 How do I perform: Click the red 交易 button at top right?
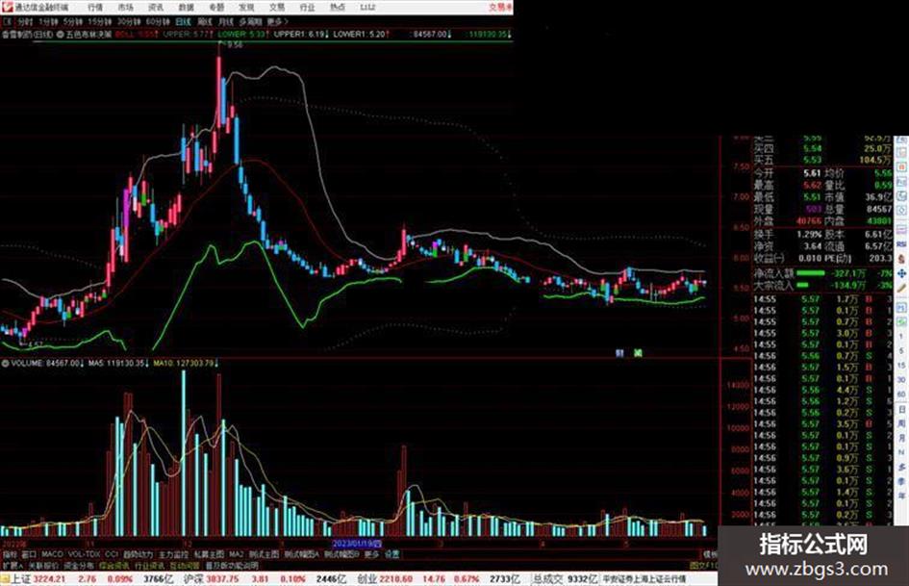click(x=500, y=8)
